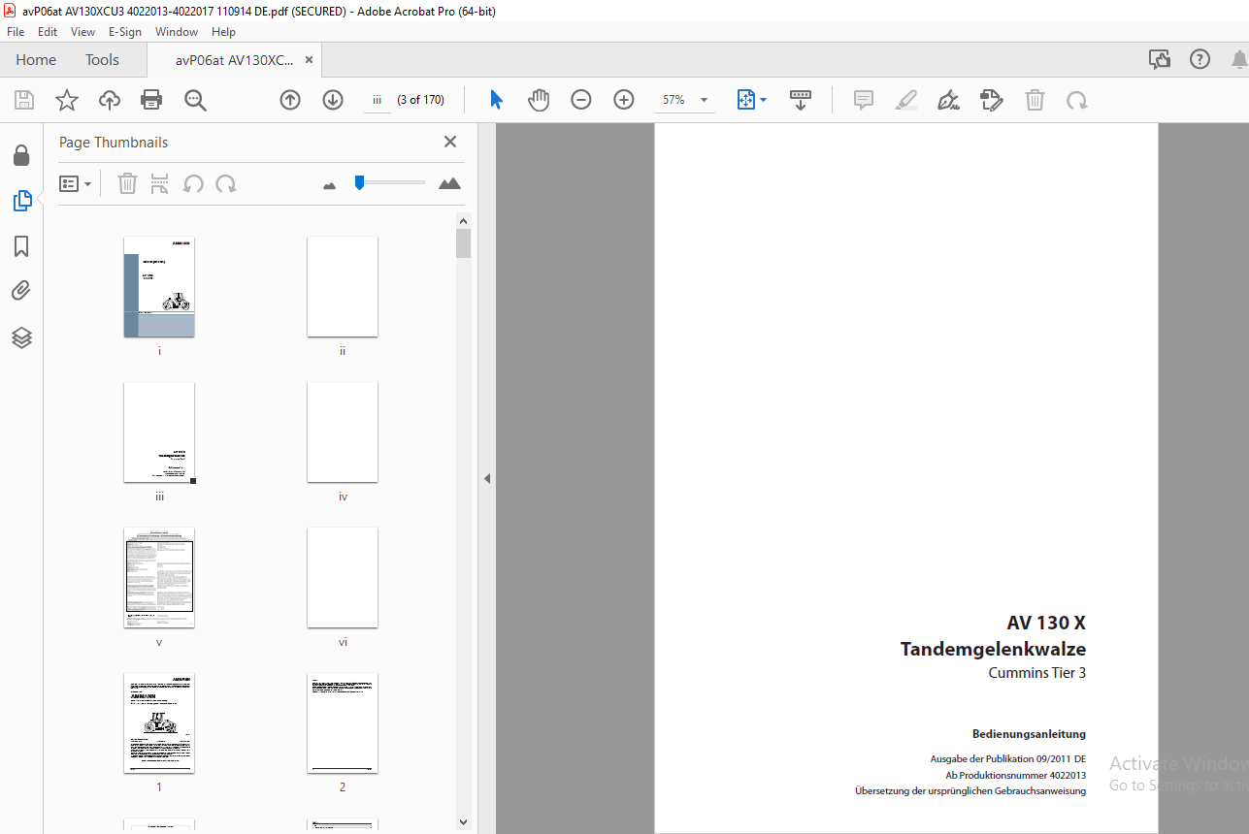Open zoom percentage dropdown arrow
Viewport: 1249px width, 834px height.
pos(704,100)
